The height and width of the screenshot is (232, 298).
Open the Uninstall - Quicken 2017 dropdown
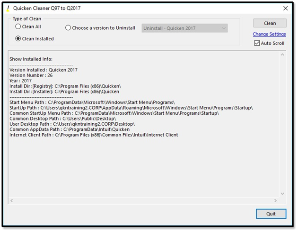[184, 28]
